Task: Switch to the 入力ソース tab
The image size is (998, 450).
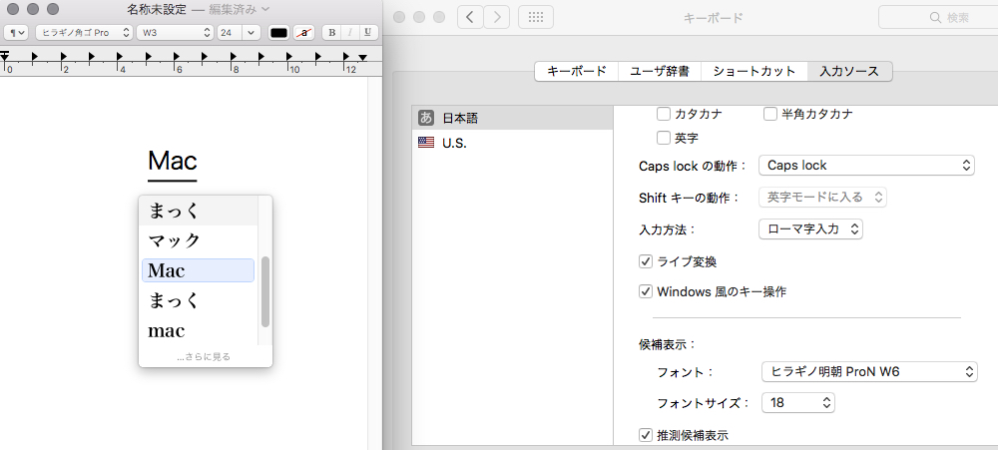Action: point(849,71)
